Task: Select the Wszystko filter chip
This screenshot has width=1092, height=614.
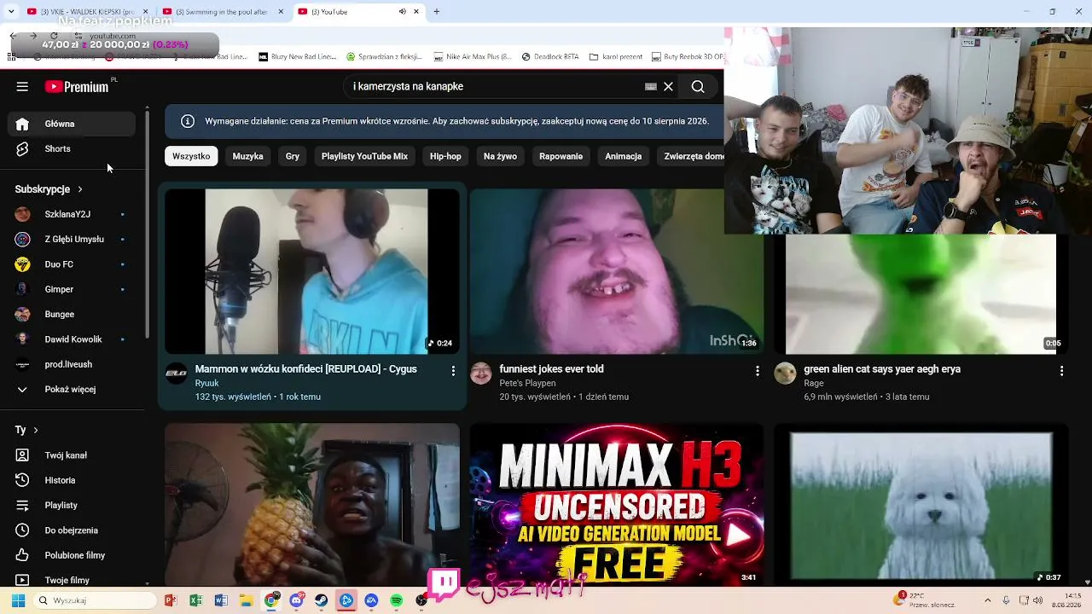Action: 191,156
